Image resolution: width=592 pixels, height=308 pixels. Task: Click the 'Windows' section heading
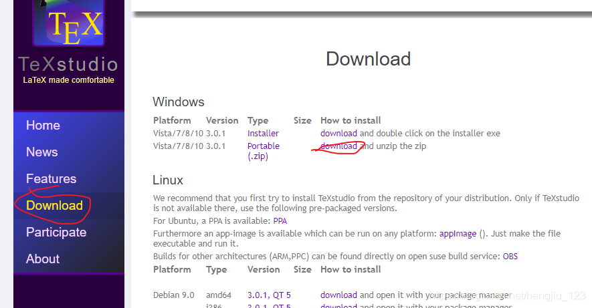pos(179,102)
